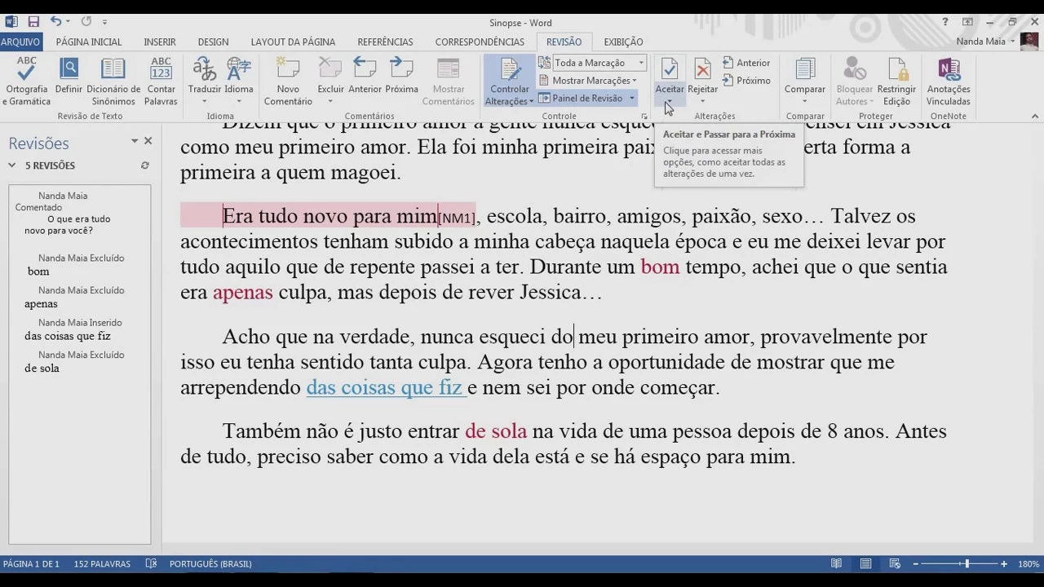Screen dimensions: 1044x587
Task: Save document with Save icon
Action: (x=33, y=22)
